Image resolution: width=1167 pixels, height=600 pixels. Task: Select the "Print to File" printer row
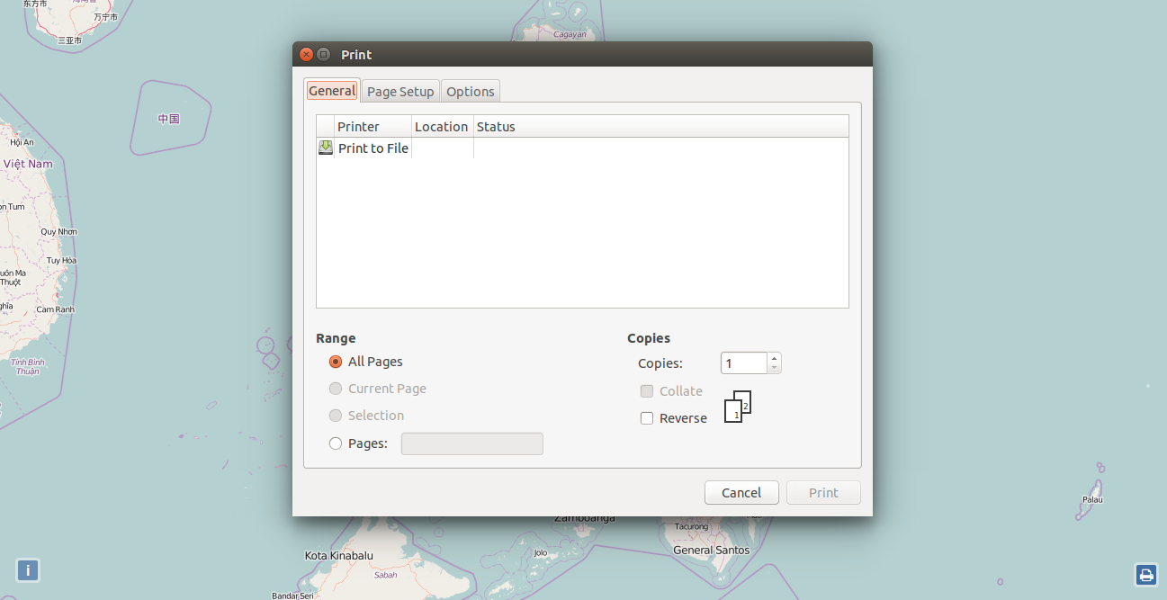(x=582, y=148)
